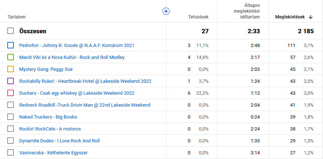The width and height of the screenshot is (323, 159).
Task: Click the 1,2% views share for Vasmacska
Action: tap(308, 152)
